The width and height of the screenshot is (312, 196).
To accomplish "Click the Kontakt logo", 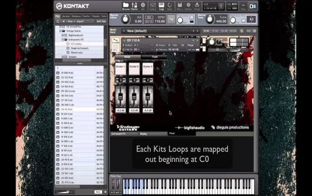I will coord(72,6).
